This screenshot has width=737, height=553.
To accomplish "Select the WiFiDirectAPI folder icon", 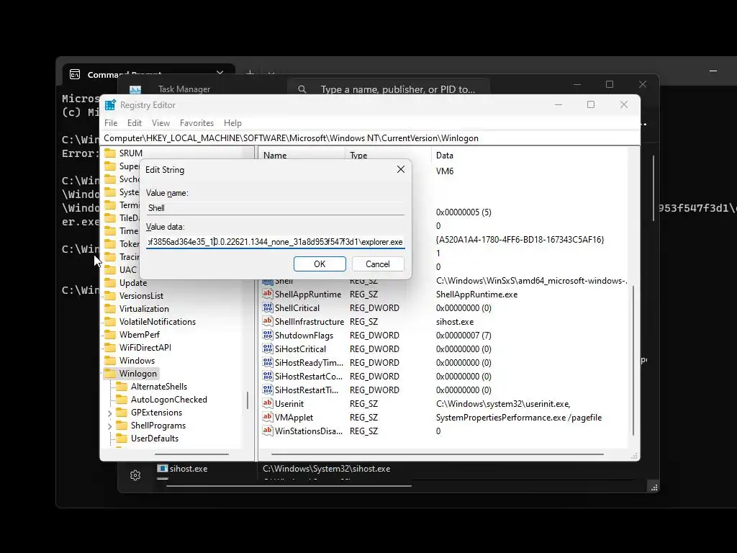I will coord(110,348).
